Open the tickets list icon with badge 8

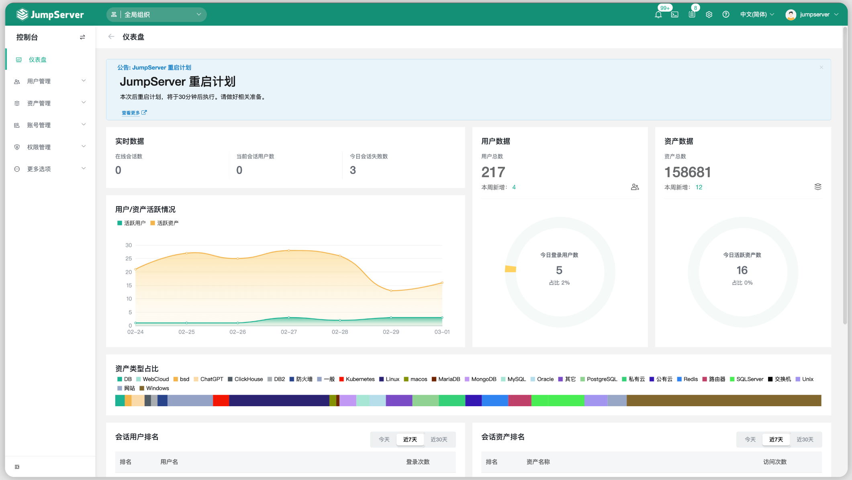click(692, 15)
